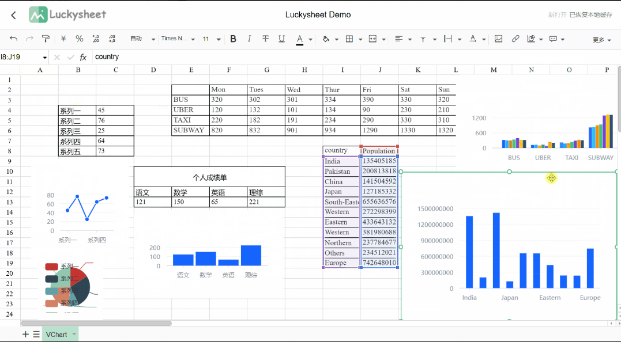Cancel the formula bar entry
Image resolution: width=621 pixels, height=342 pixels.
(57, 58)
